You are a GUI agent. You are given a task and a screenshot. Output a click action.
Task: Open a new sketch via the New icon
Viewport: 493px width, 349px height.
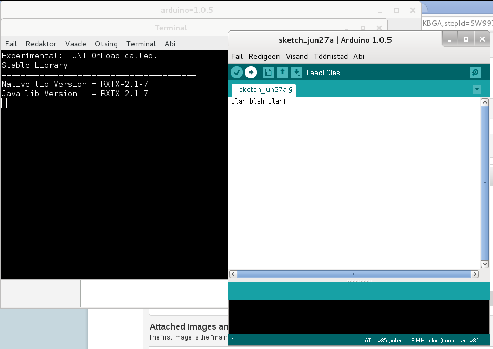[x=268, y=72]
